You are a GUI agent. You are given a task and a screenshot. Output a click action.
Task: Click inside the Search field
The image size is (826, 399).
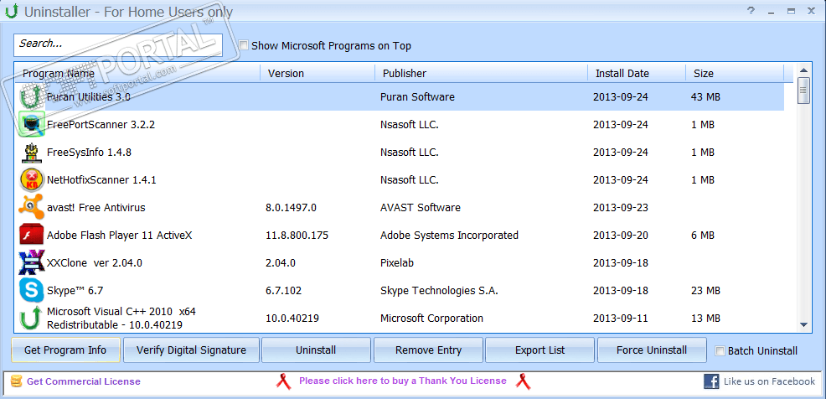tap(118, 44)
